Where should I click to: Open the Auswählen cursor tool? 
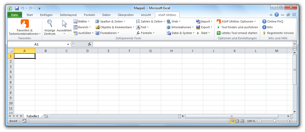tap(64, 27)
